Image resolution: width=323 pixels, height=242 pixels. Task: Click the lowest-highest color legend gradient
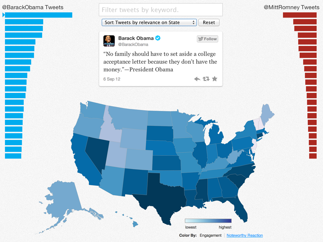click(x=208, y=221)
